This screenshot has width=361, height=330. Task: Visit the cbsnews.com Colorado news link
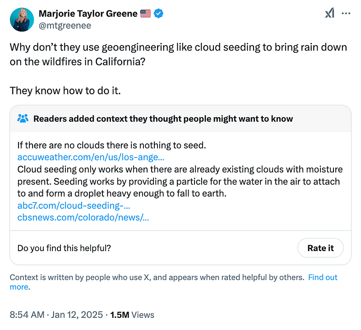83,217
